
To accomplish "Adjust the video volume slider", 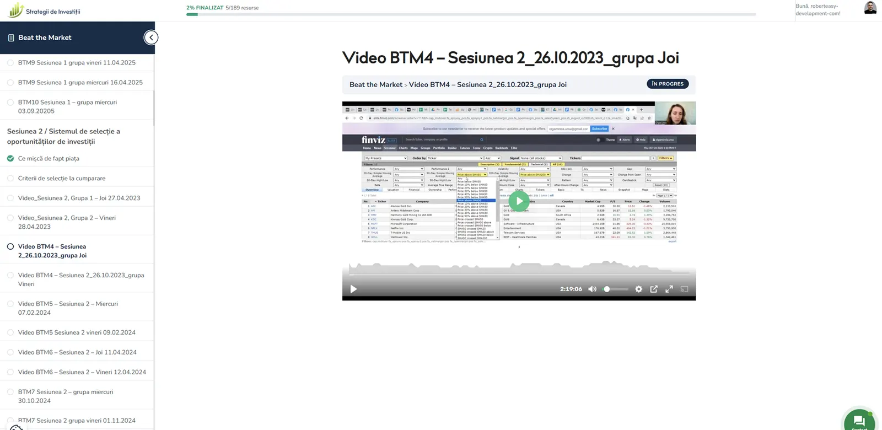I will (616, 289).
